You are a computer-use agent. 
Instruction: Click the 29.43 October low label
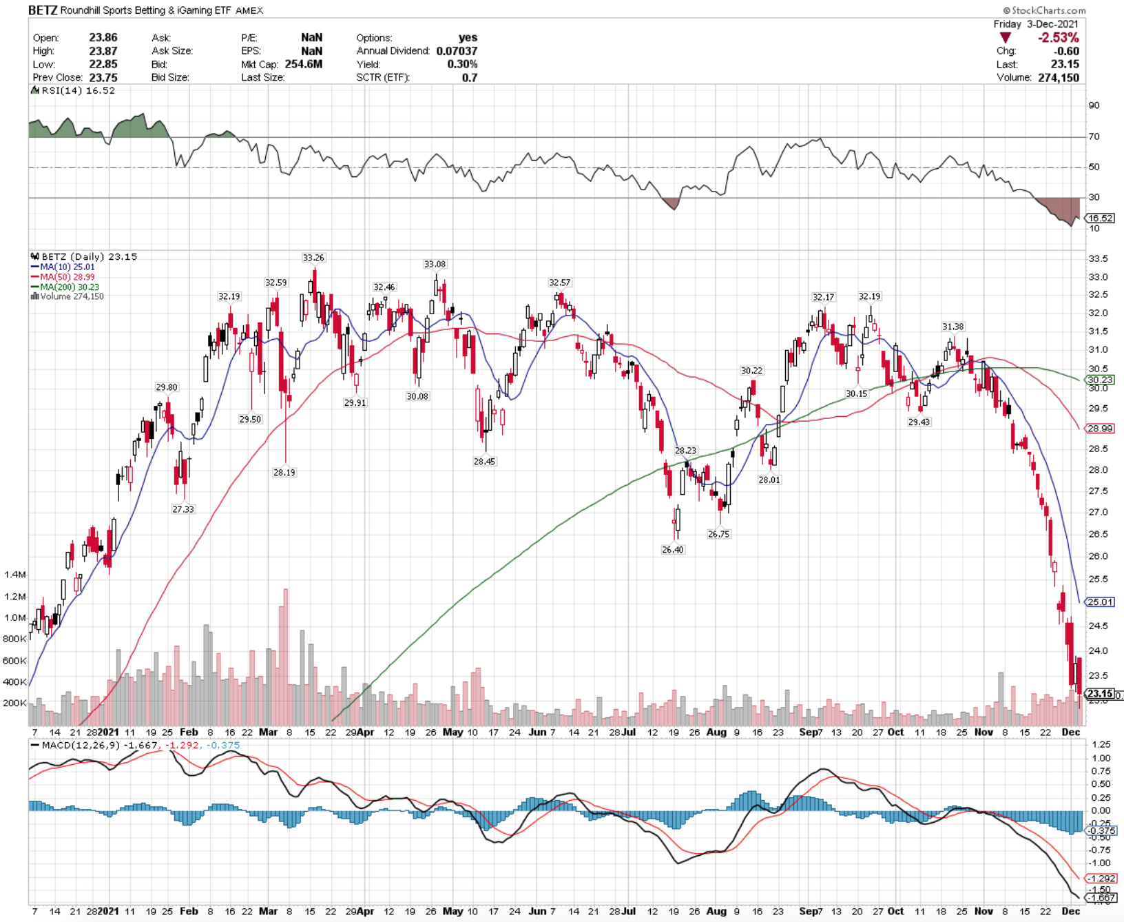919,422
